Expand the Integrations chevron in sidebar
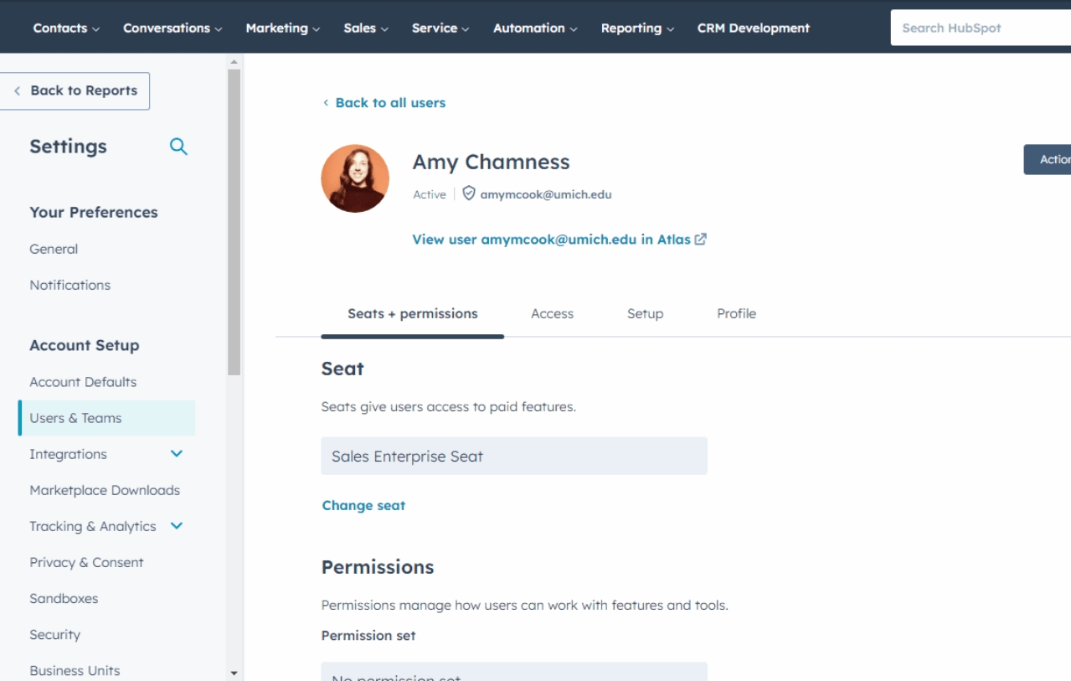This screenshot has height=681, width=1071. [x=177, y=454]
